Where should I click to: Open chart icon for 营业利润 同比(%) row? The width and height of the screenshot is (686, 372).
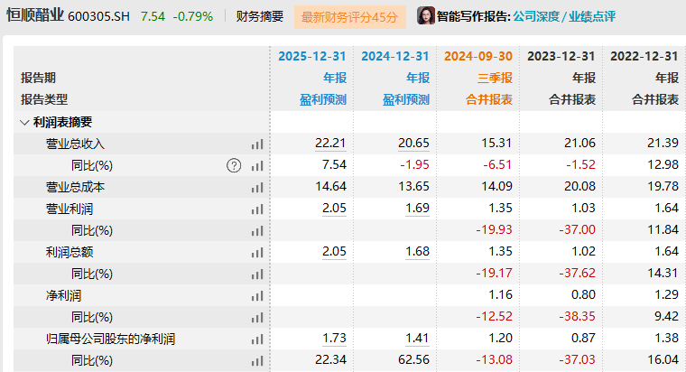257,230
